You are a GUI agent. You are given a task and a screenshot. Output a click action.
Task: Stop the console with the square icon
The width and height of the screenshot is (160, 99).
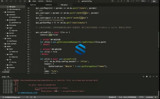point(147,76)
